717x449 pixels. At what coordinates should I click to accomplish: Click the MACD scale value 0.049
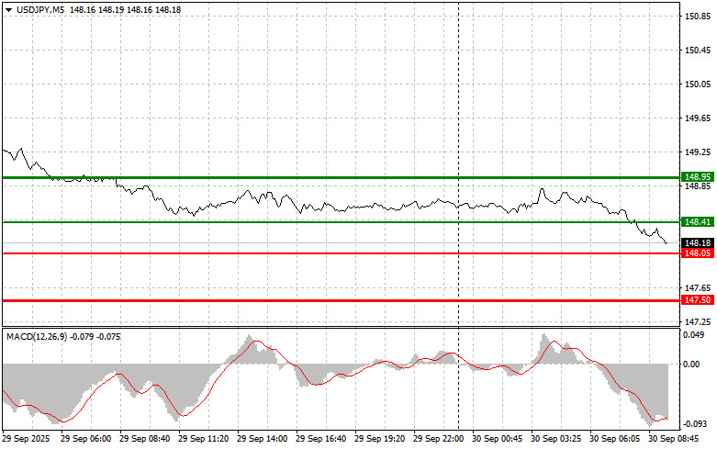(694, 335)
